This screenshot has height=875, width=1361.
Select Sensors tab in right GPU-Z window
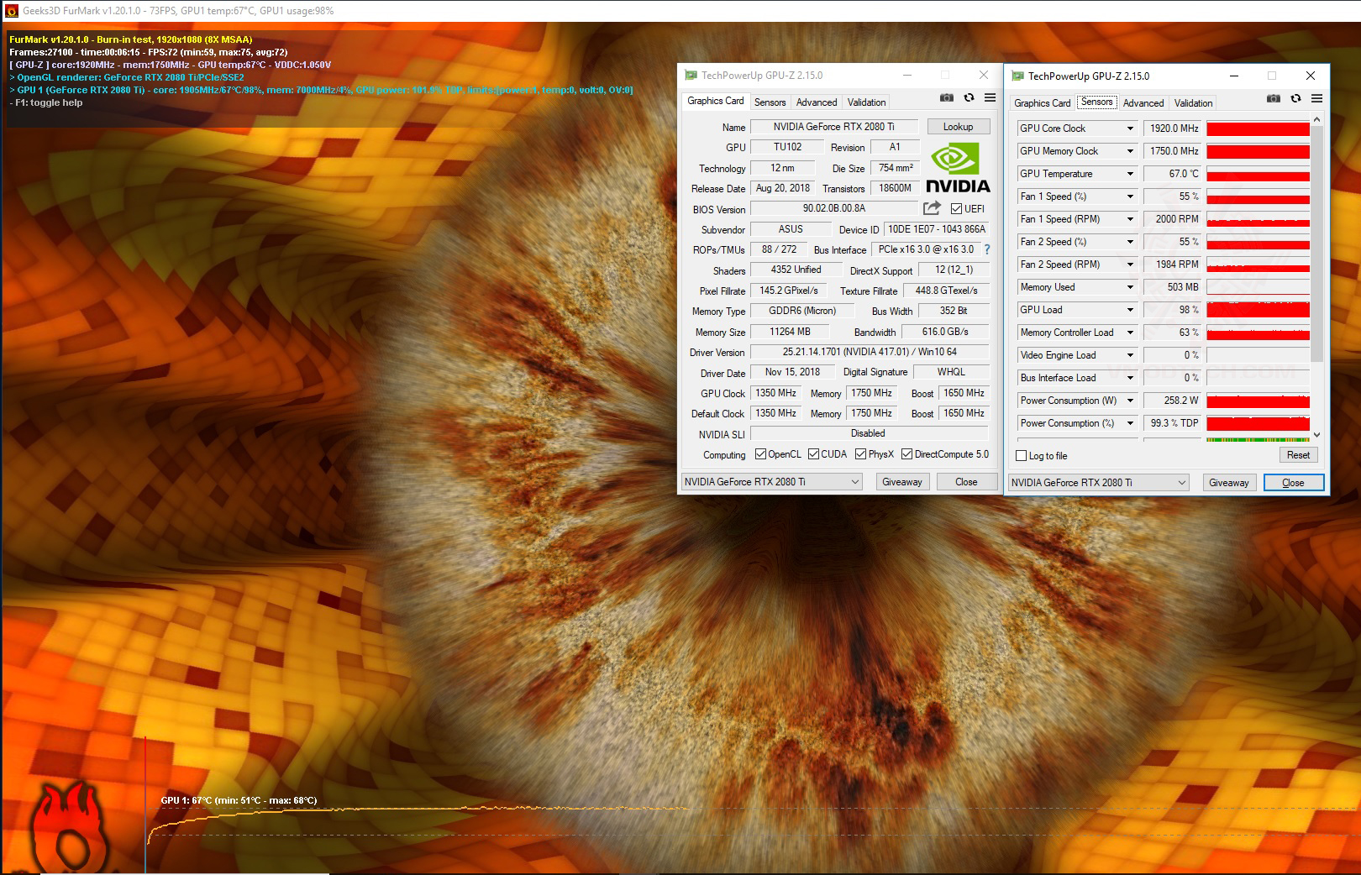click(x=1096, y=102)
